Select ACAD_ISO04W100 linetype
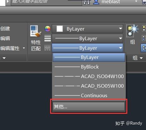This screenshot has height=130, width=146. click(89, 76)
